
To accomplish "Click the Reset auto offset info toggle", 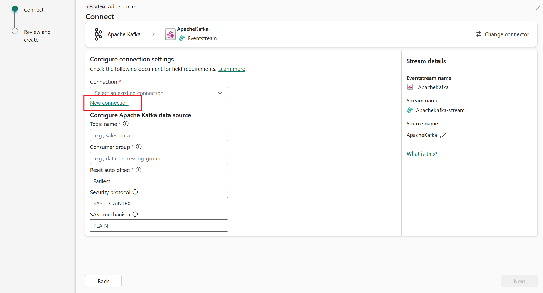I will click(138, 170).
